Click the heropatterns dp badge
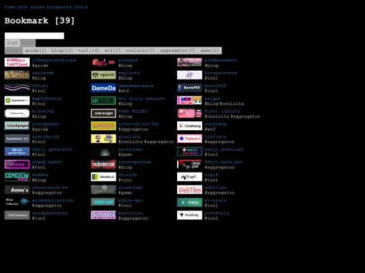 pos(189,75)
